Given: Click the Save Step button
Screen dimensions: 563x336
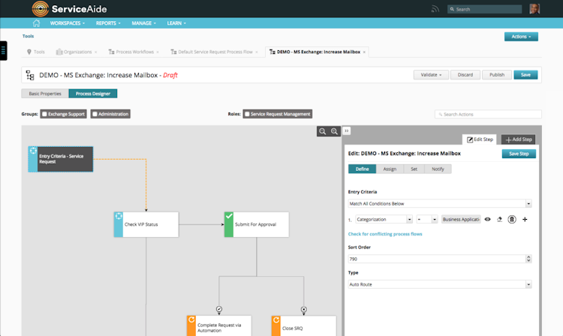Looking at the screenshot, I should point(519,154).
